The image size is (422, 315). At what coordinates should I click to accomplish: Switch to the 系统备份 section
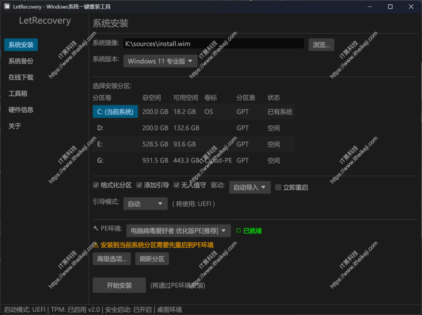point(21,61)
